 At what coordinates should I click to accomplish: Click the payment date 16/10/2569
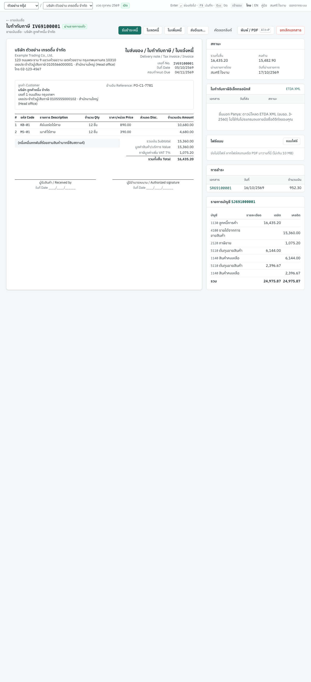click(254, 188)
